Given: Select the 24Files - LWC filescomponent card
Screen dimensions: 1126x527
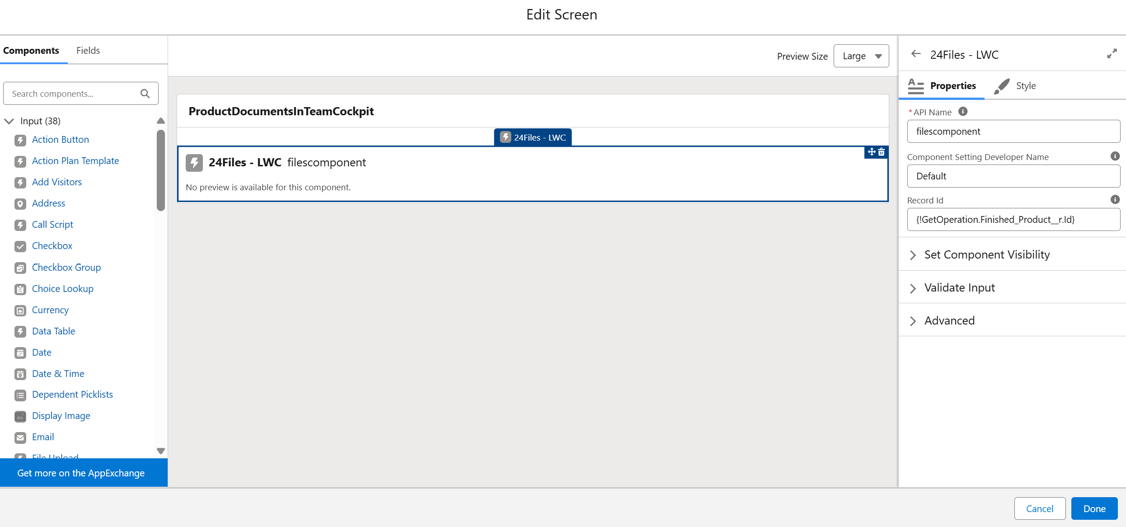Looking at the screenshot, I should [x=533, y=174].
